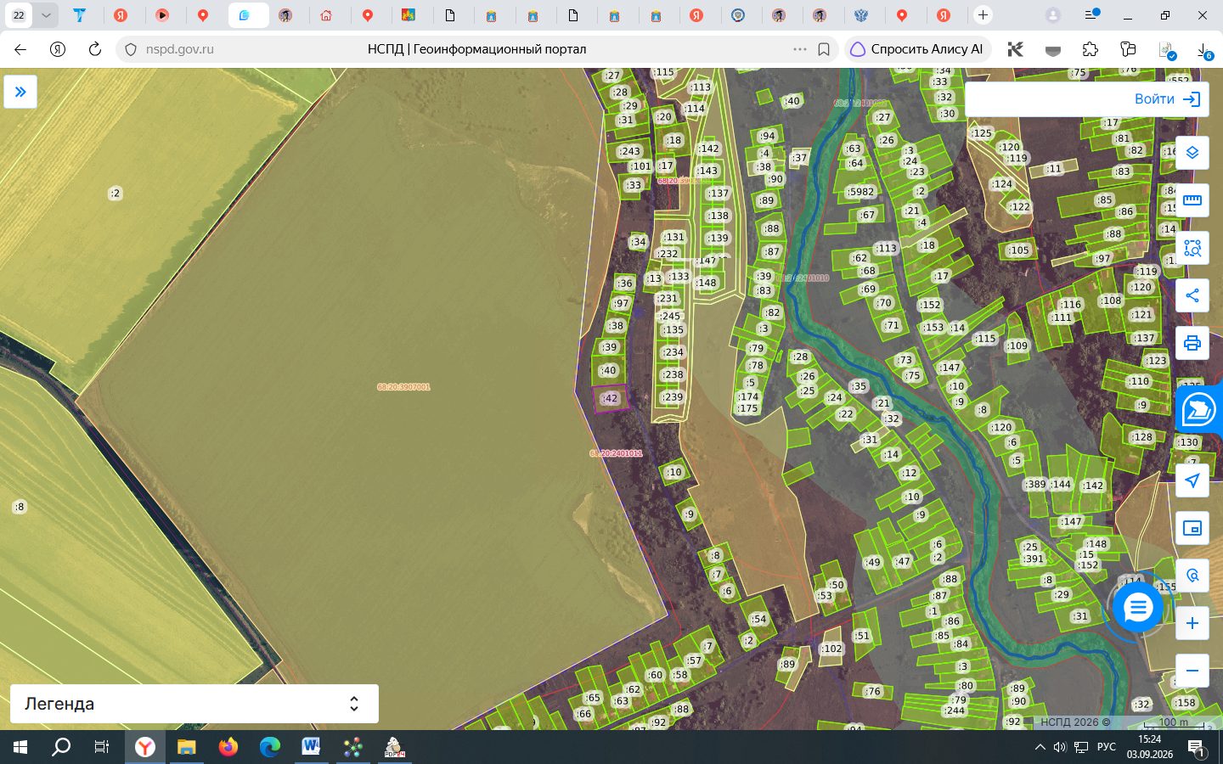
Task: Select cadastral parcel labeled :5982
Action: coord(860,192)
